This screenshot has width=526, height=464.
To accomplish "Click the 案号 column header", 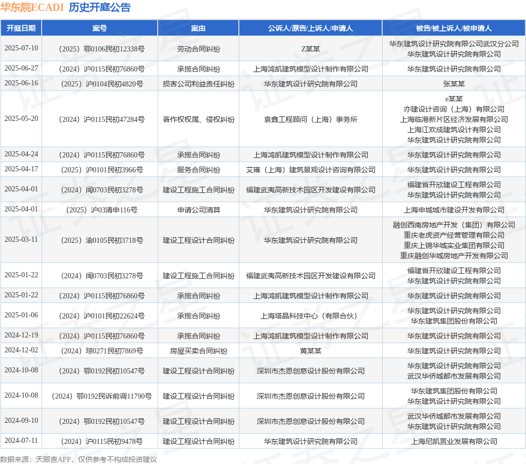I will 100,28.
